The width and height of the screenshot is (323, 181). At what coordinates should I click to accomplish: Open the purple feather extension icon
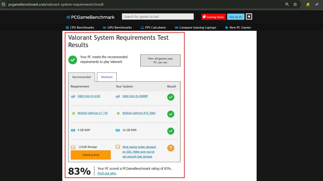[317, 4]
